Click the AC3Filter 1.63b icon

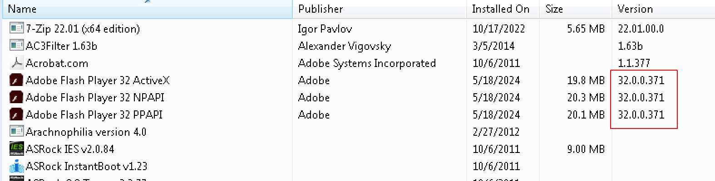[x=17, y=46]
